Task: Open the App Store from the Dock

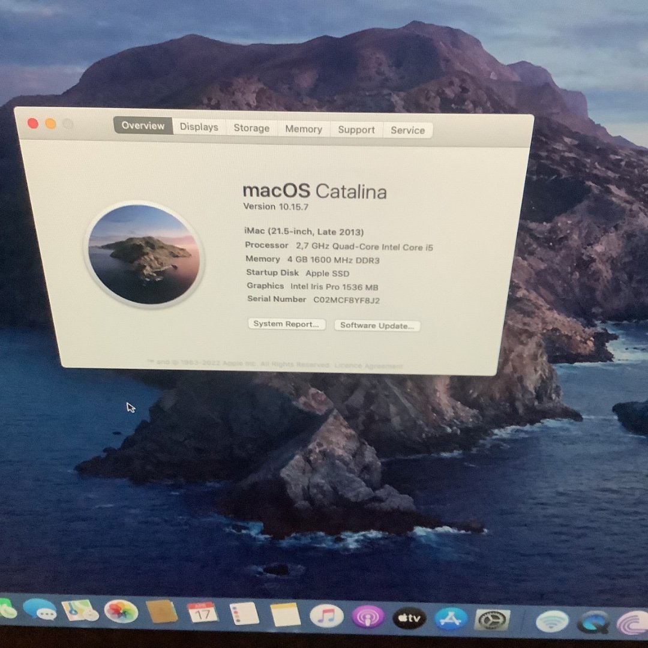Action: click(451, 619)
